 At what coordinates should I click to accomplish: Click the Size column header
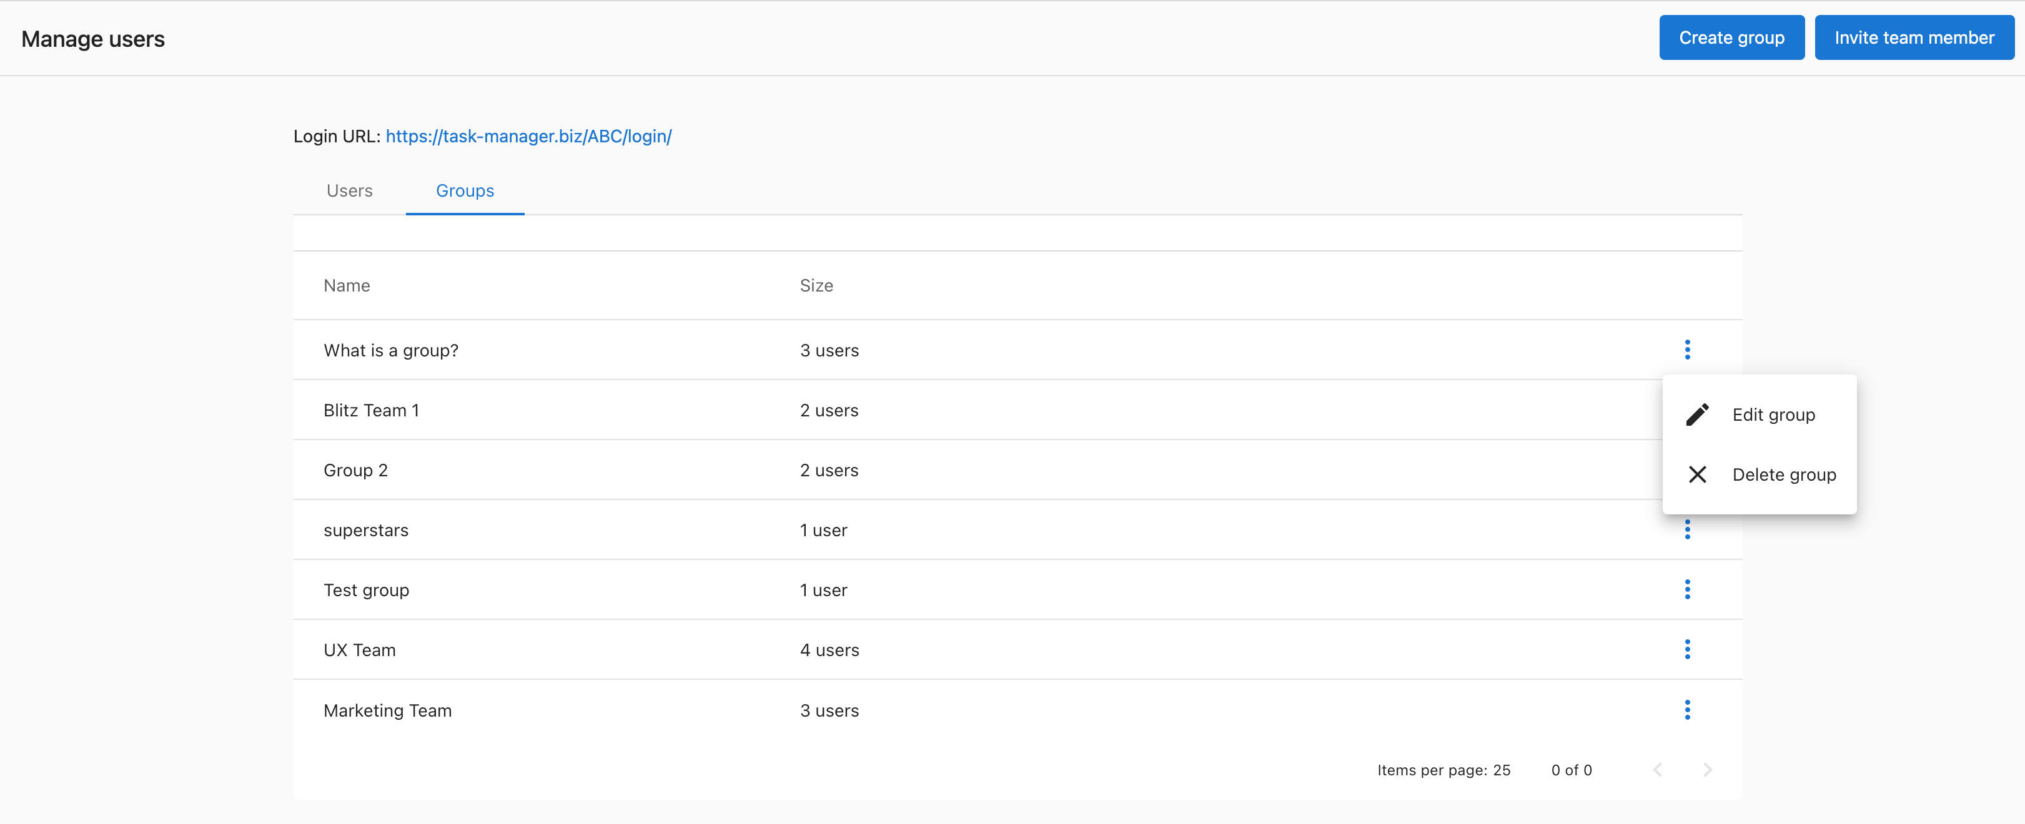click(816, 286)
